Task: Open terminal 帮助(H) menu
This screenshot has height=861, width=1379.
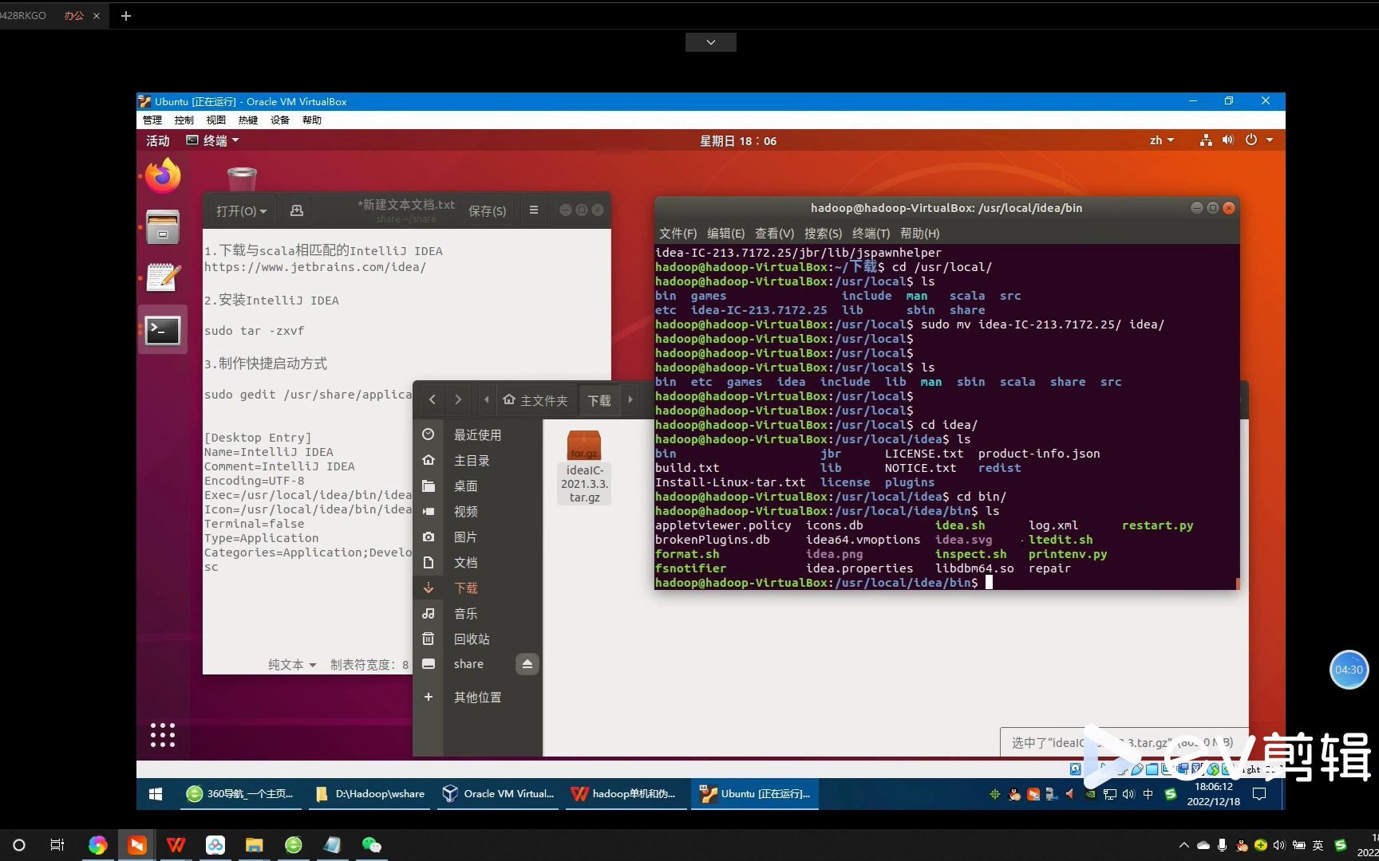Action: point(919,233)
